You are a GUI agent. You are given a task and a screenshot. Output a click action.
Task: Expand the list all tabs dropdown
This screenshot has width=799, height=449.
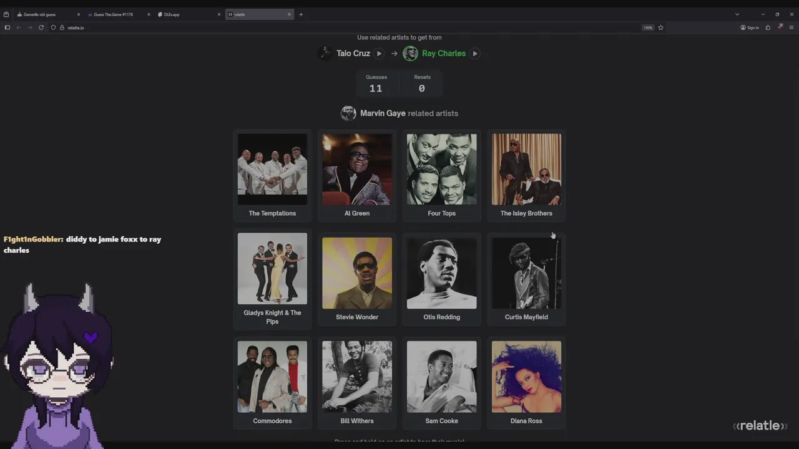(737, 14)
